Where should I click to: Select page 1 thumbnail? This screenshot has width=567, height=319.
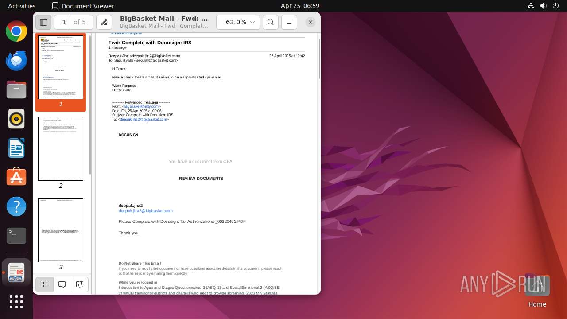(61, 67)
